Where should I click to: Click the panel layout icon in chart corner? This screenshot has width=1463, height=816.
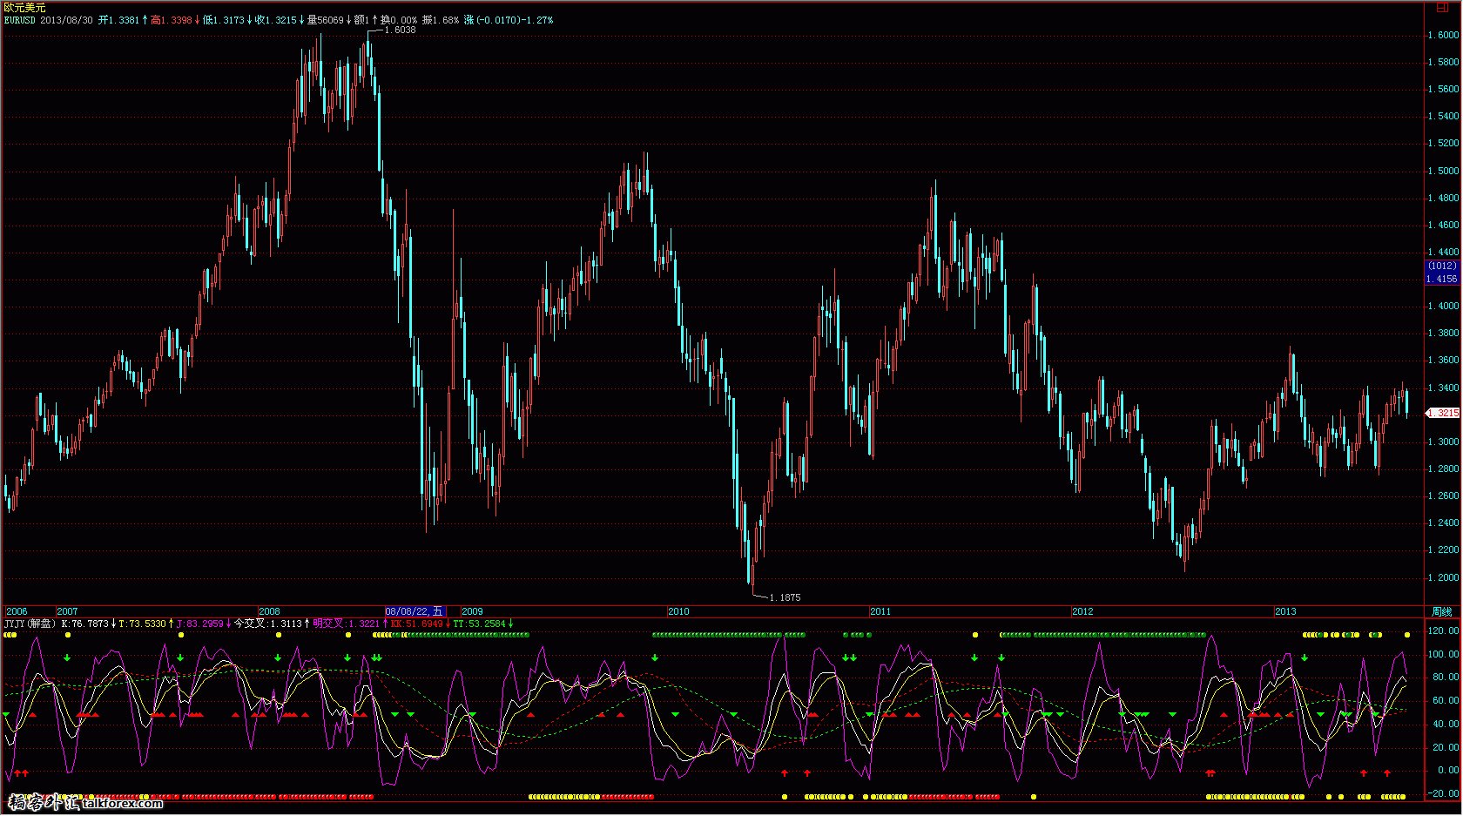coord(1442,7)
